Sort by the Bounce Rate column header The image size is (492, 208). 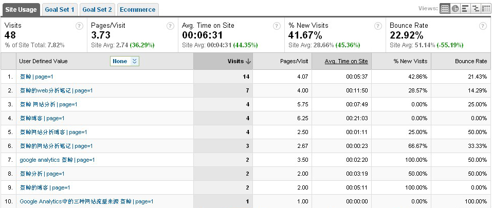tap(470, 61)
